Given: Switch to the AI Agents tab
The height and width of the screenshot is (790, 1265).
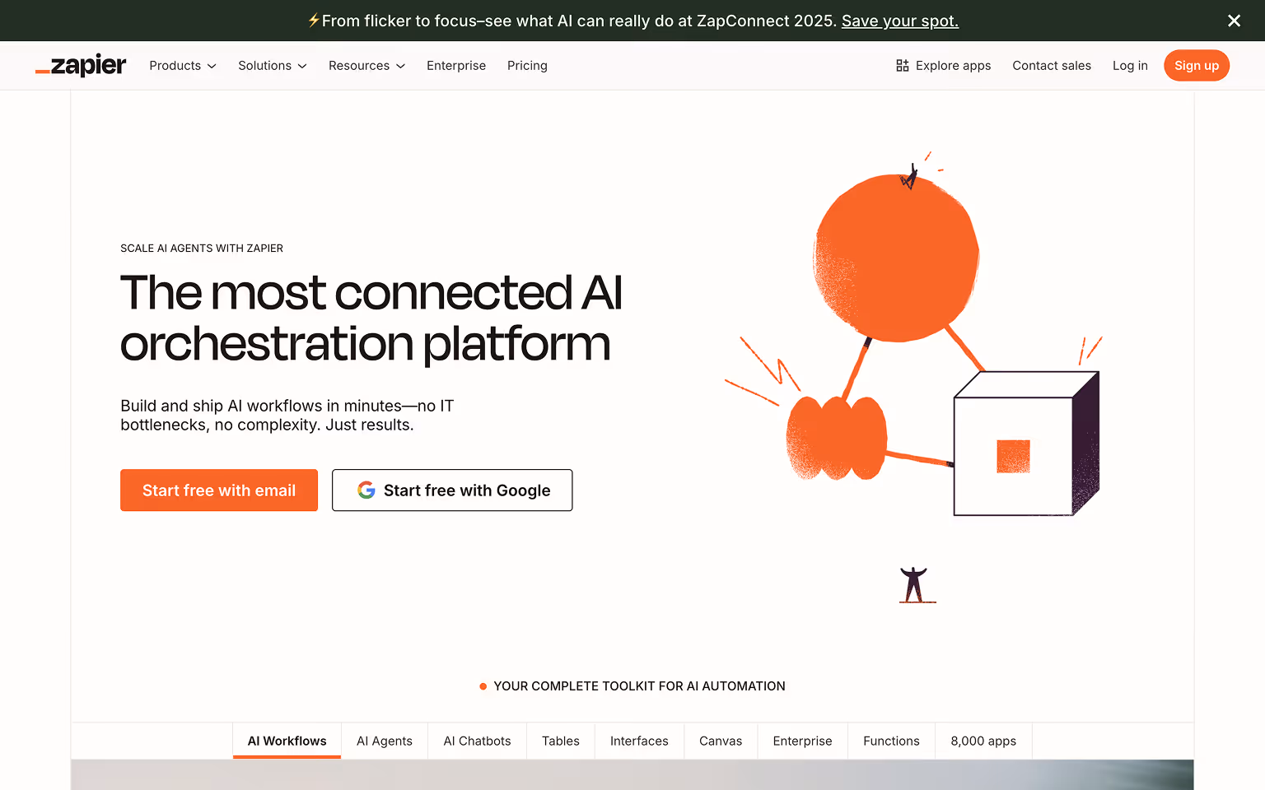Looking at the screenshot, I should click(384, 741).
